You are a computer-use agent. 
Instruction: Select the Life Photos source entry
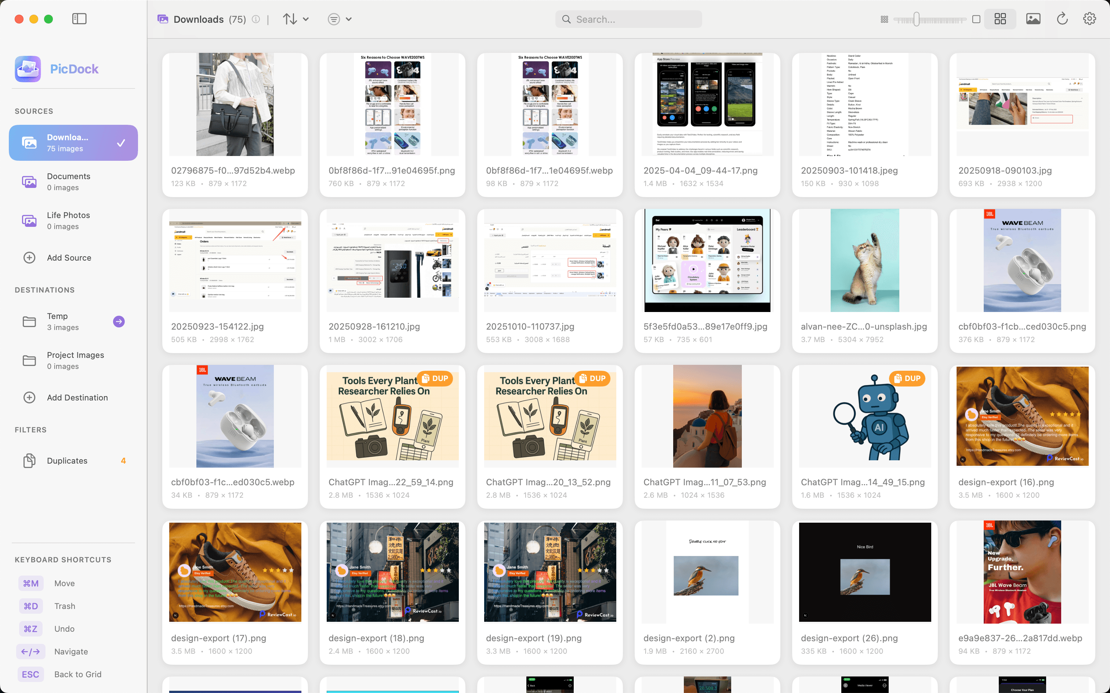(x=68, y=220)
